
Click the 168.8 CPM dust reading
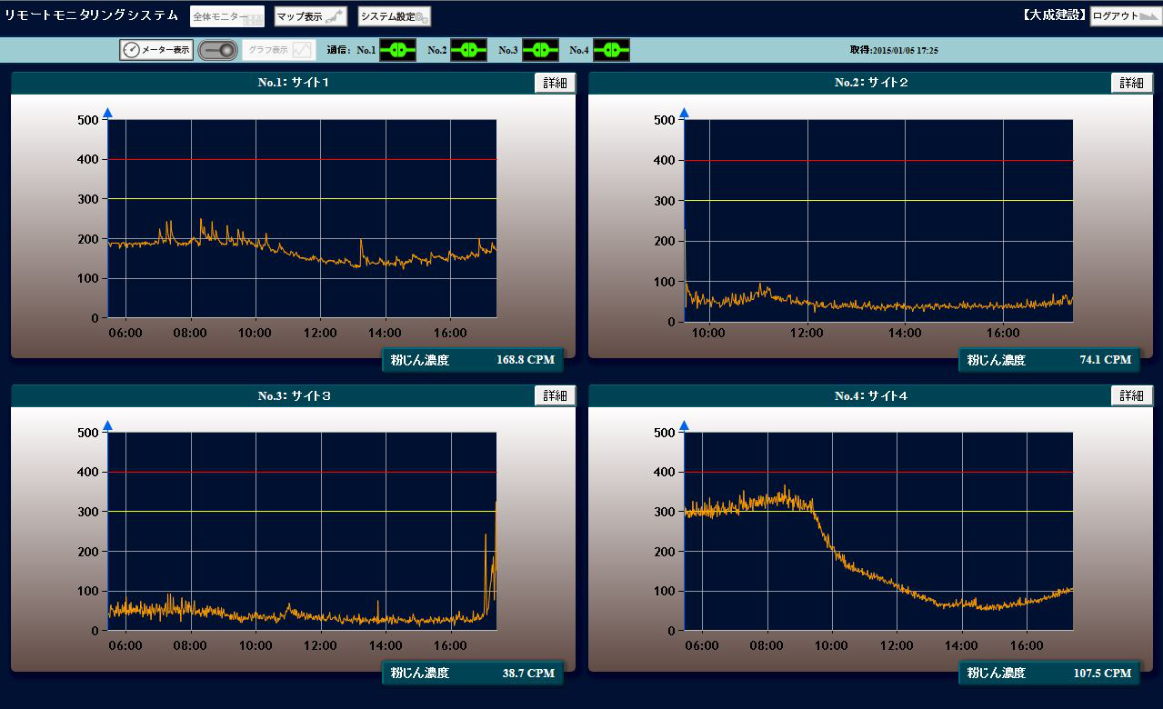526,360
